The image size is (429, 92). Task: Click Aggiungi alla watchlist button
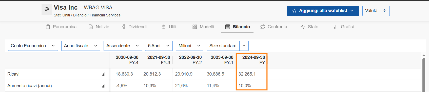(x=323, y=11)
